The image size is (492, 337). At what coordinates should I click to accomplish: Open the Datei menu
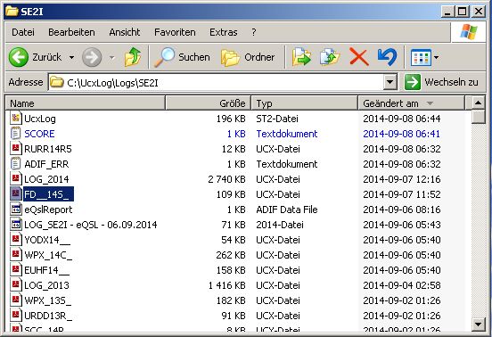pyautogui.click(x=23, y=32)
